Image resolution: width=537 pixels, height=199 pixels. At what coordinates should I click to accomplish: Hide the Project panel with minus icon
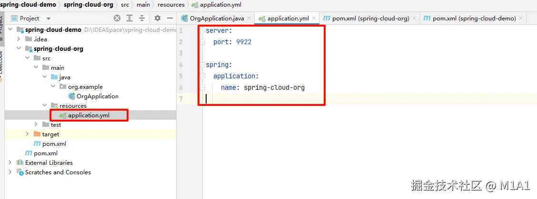pyautogui.click(x=169, y=18)
